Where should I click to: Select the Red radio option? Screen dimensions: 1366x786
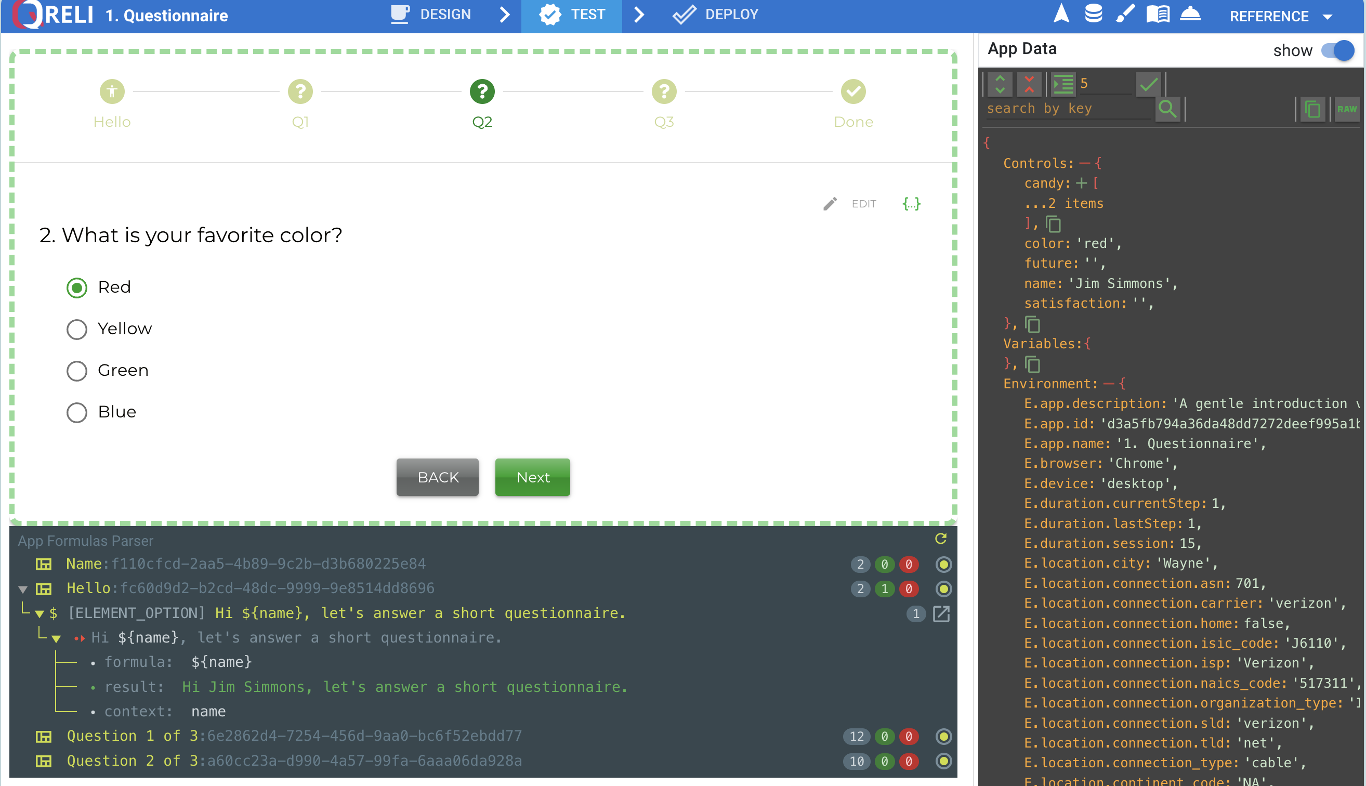(x=76, y=287)
